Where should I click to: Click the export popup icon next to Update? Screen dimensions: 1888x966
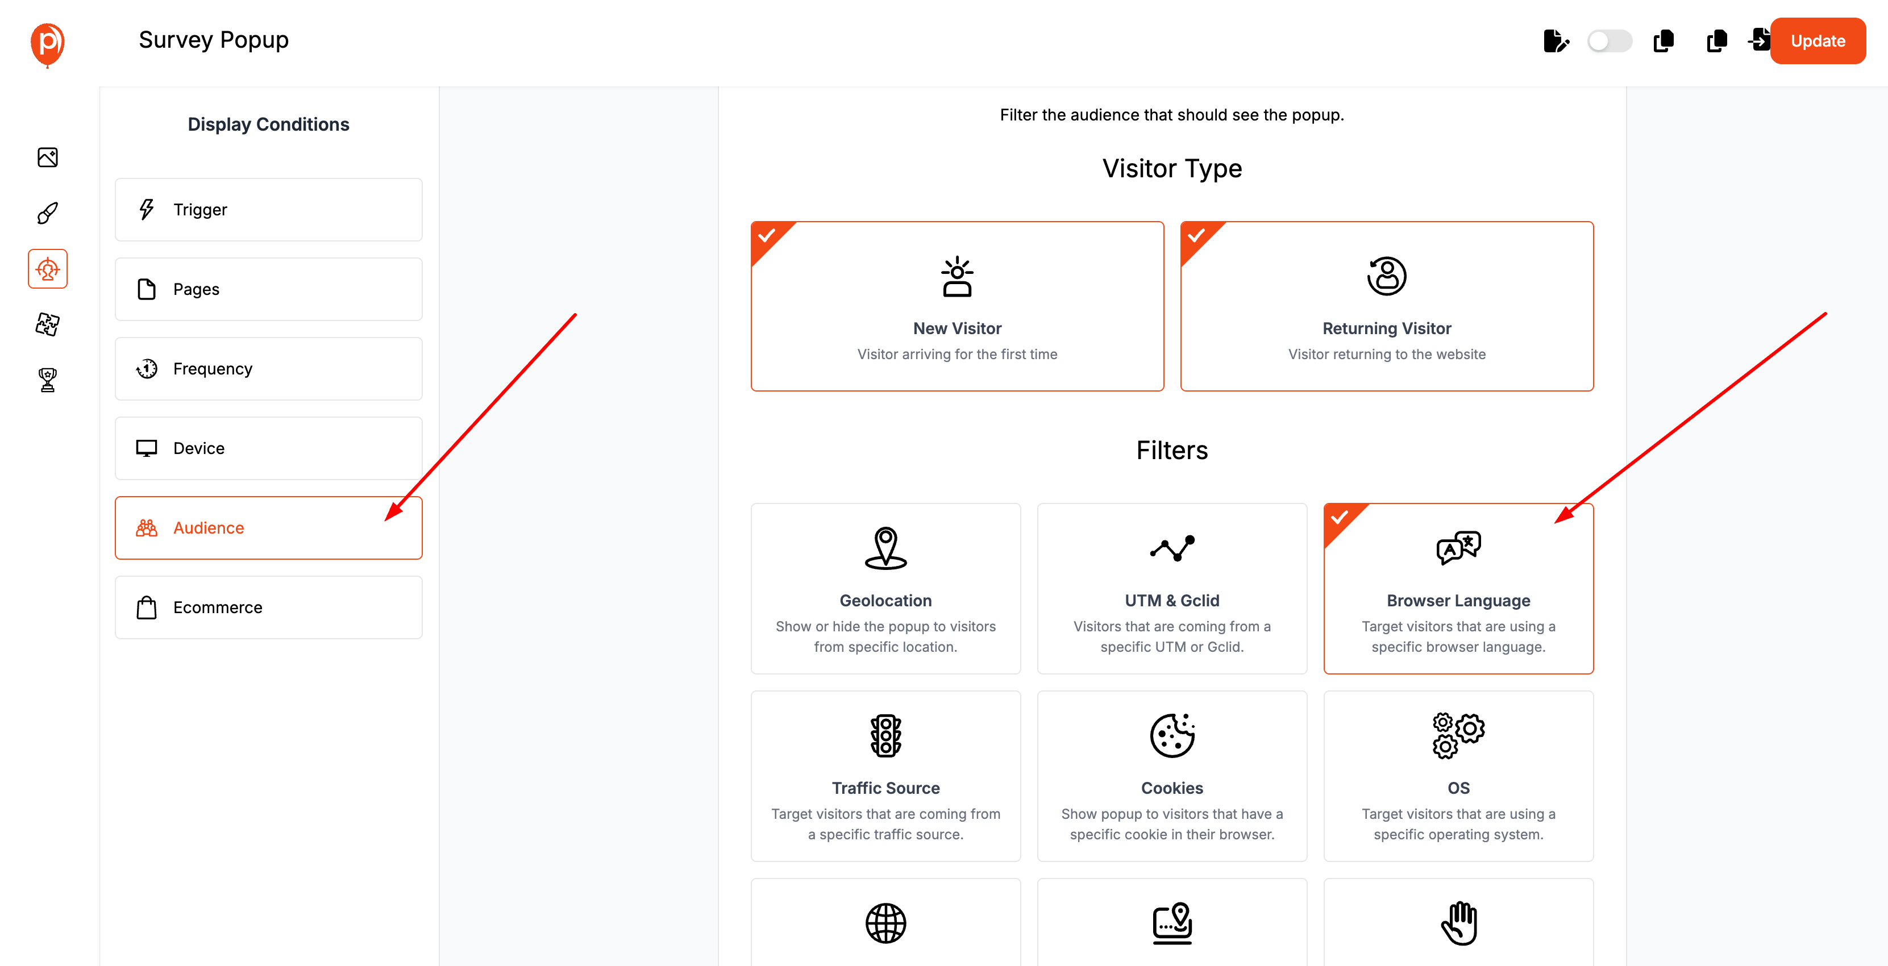(1760, 41)
